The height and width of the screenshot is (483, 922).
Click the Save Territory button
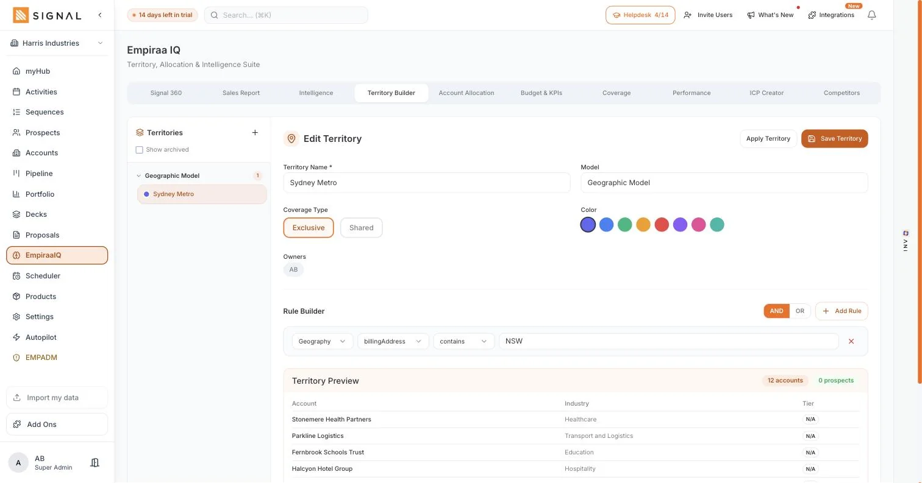point(835,139)
